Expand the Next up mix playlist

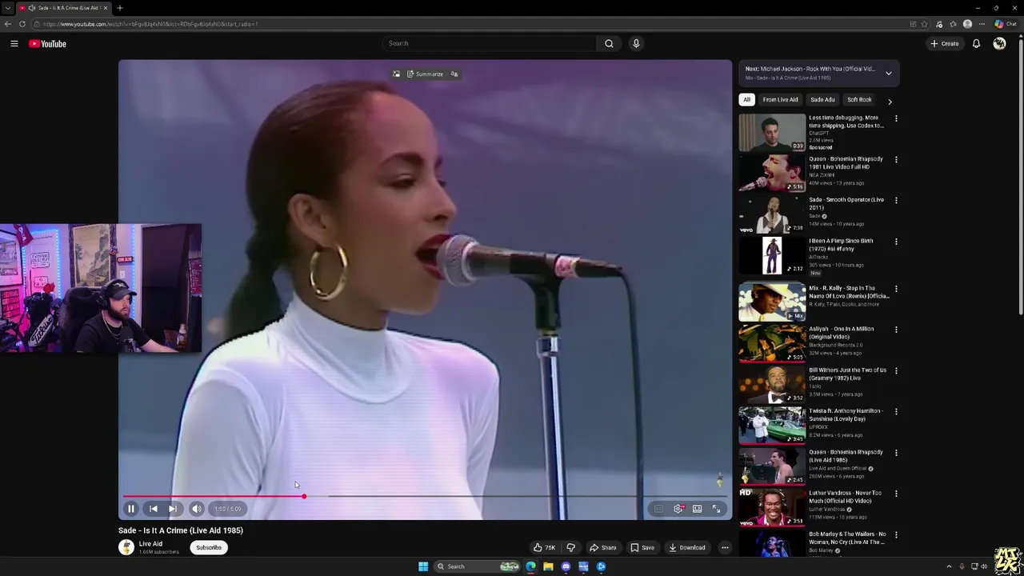888,73
